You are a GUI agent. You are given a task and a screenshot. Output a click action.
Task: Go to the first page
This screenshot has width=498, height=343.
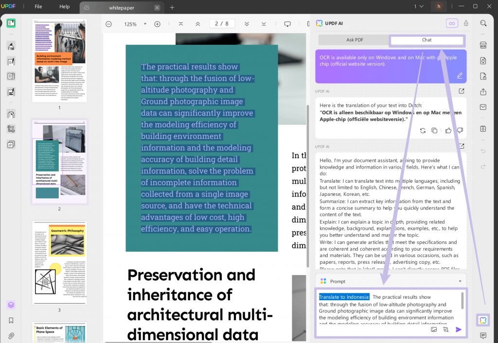point(181,24)
